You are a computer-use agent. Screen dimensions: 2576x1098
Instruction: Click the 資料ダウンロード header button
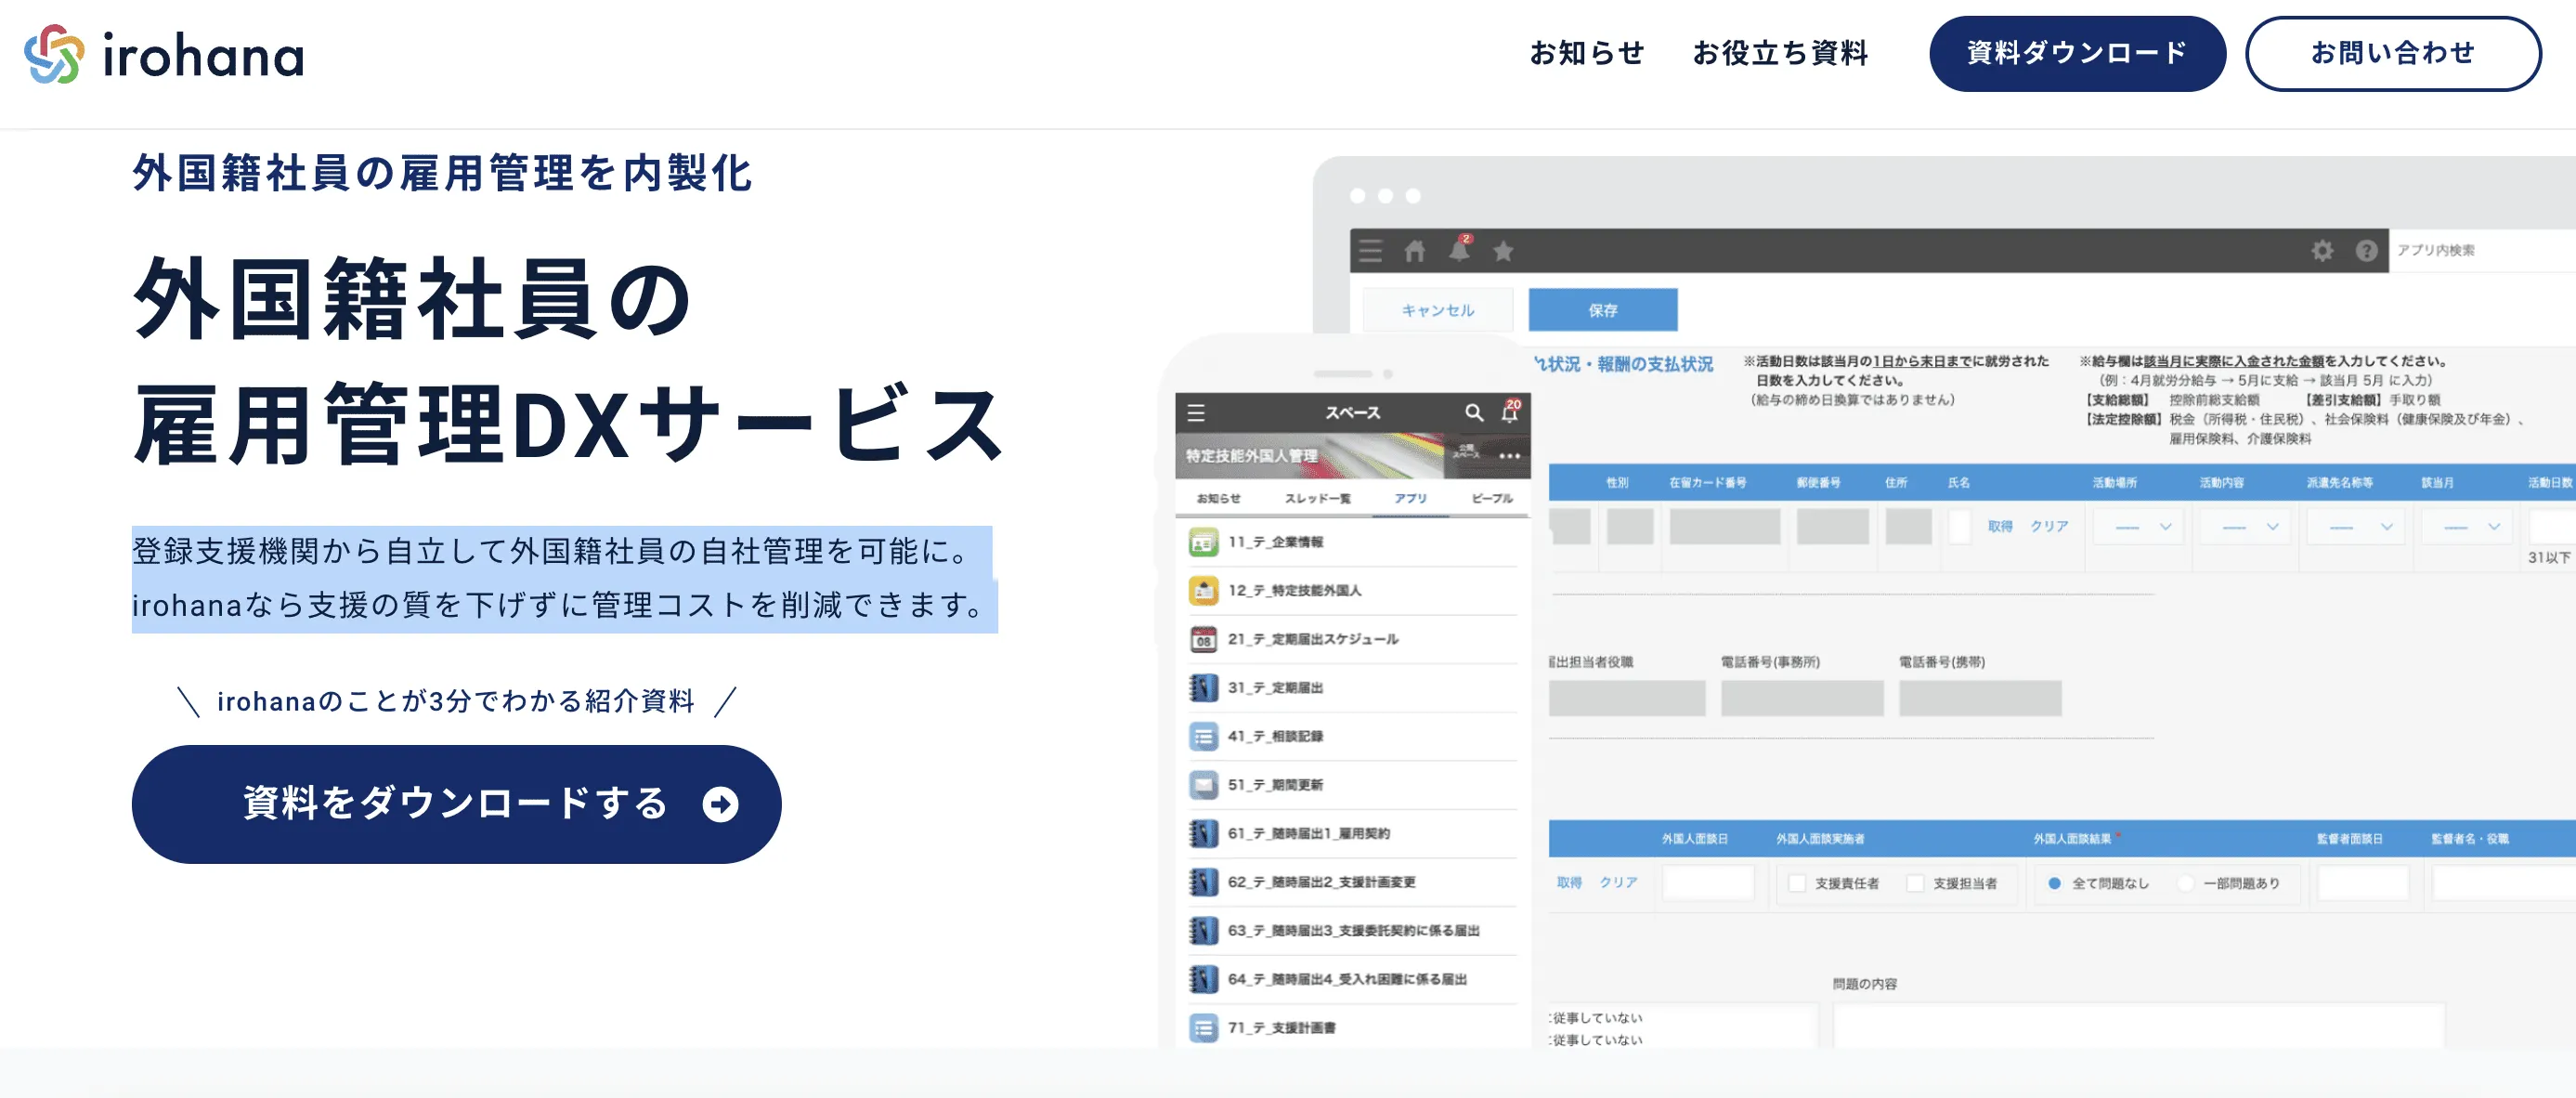[2077, 53]
